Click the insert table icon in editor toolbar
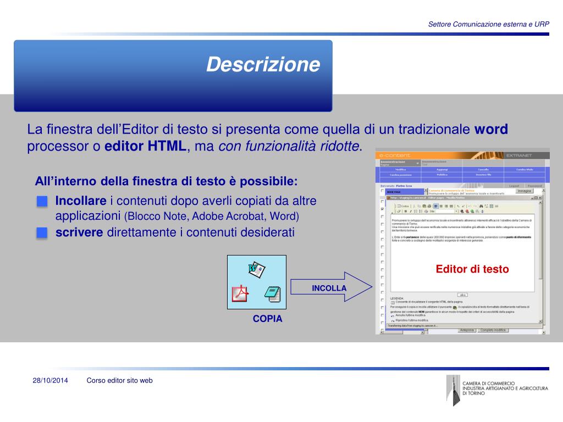 [x=491, y=207]
